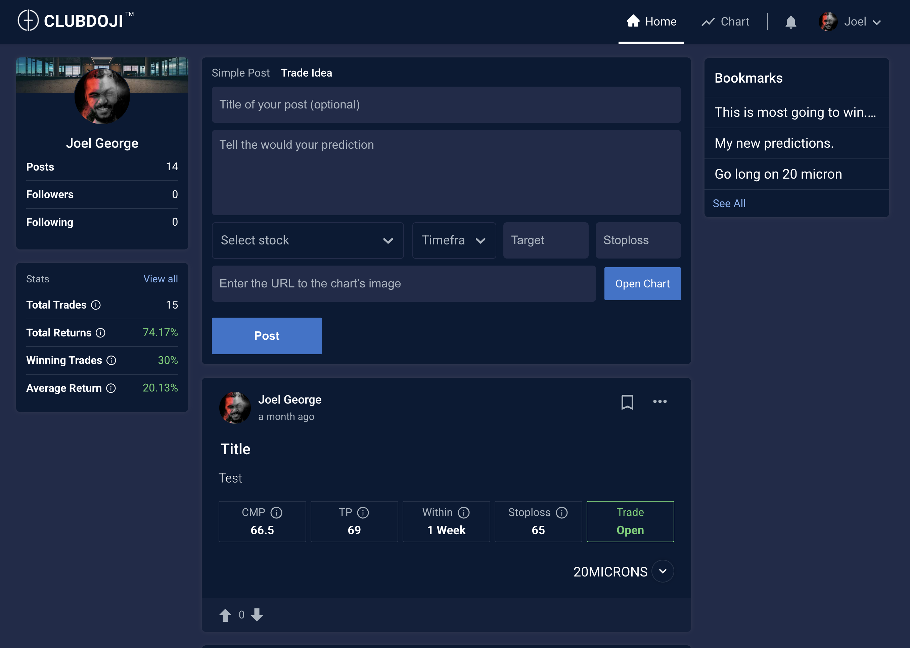Downvote the post with the down arrow

point(257,615)
